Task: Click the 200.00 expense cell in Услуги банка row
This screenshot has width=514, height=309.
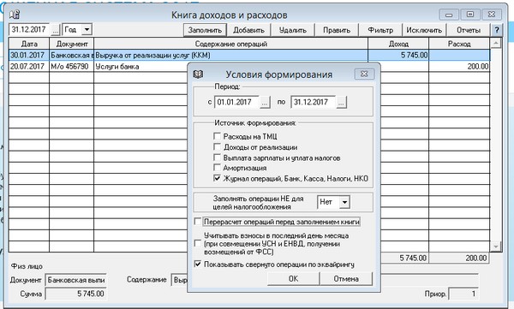Action: click(x=459, y=67)
